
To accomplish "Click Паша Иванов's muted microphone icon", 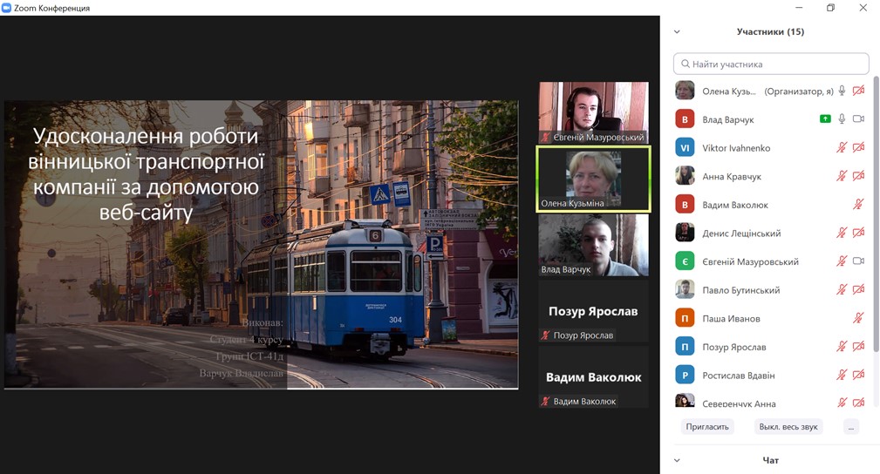I will pos(858,319).
